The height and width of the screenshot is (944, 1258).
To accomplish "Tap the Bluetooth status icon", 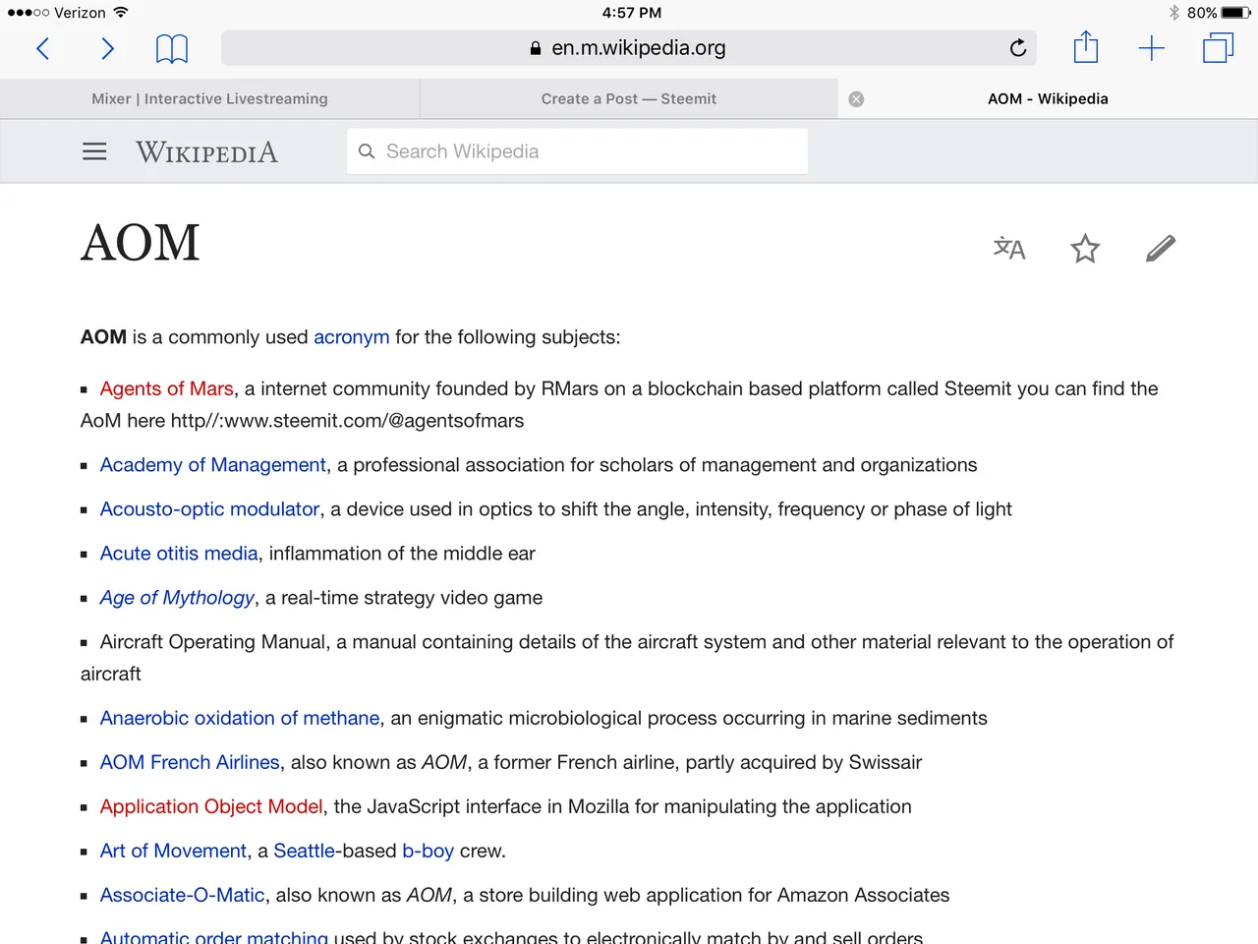I will point(1174,13).
